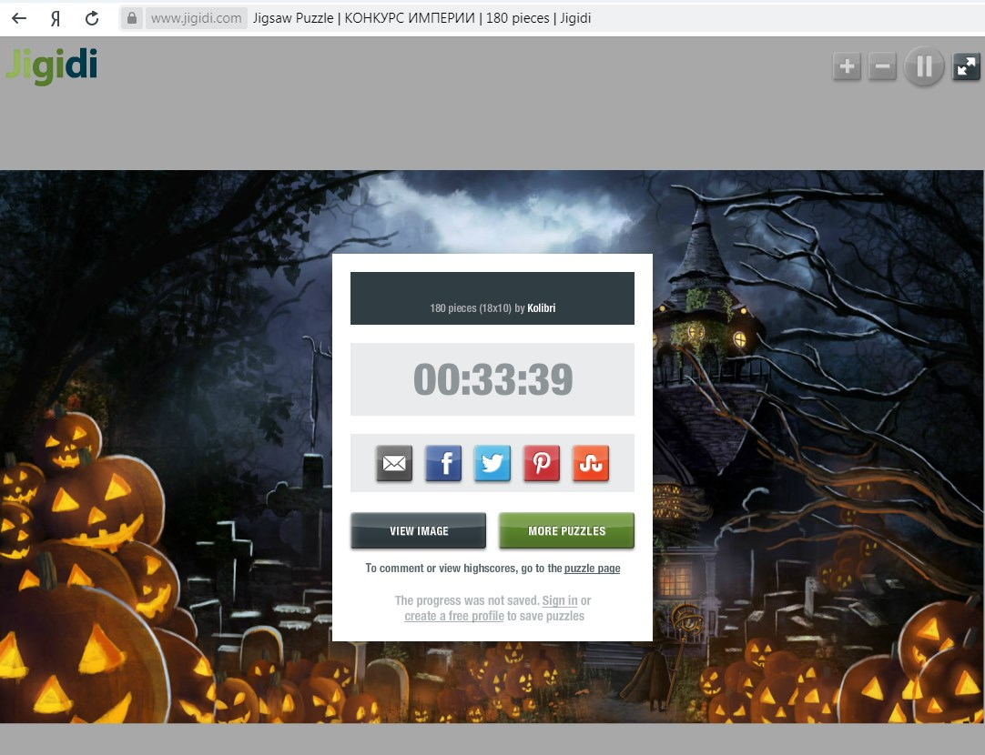Click the padlock site security icon
The image size is (985, 755).
click(x=131, y=18)
